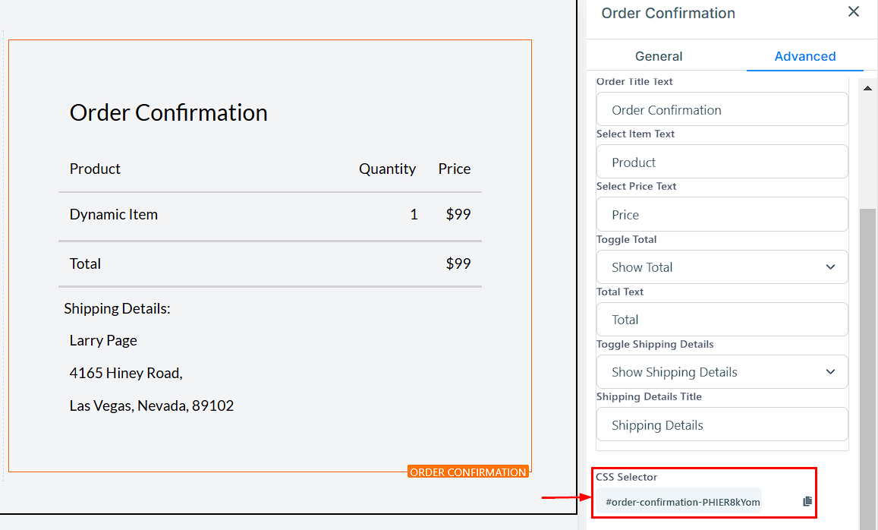The width and height of the screenshot is (878, 530).
Task: Expand the Toggle Shipping Details dropdown
Action: (722, 372)
